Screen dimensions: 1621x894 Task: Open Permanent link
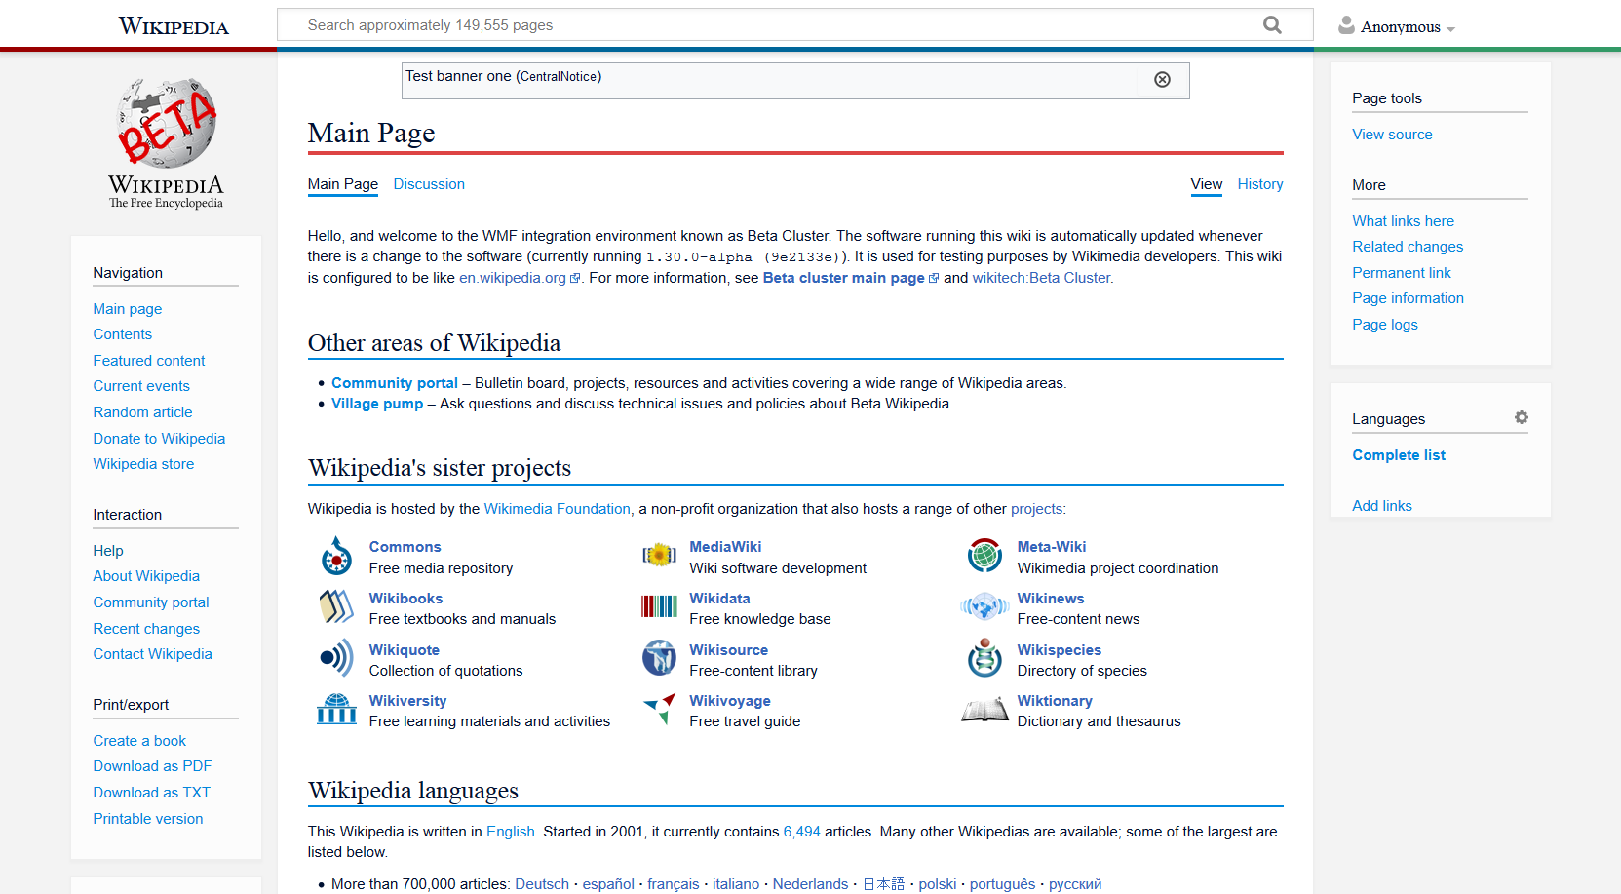point(1401,273)
